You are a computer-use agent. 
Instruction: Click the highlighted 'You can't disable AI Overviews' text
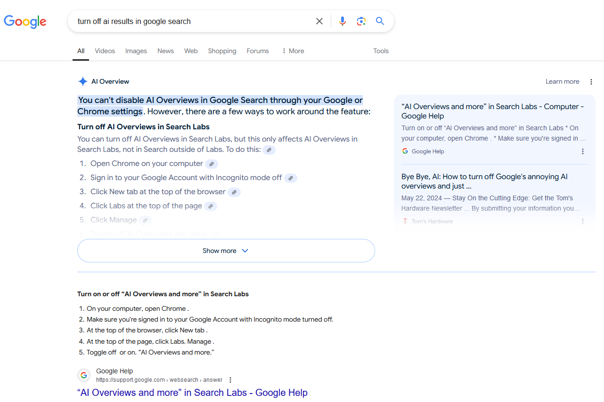click(220, 106)
